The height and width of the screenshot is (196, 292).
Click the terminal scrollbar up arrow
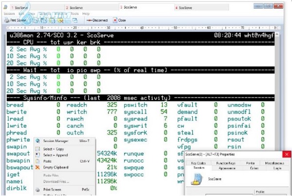coord(277,34)
